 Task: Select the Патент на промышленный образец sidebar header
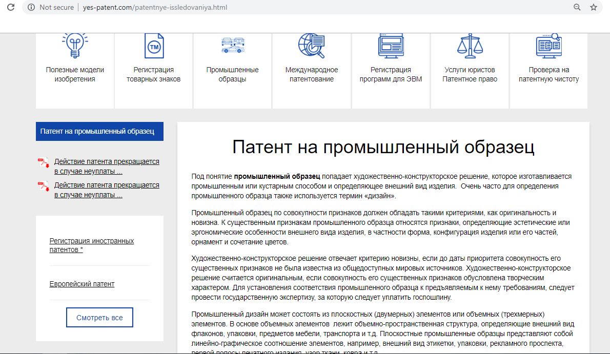[x=99, y=132]
